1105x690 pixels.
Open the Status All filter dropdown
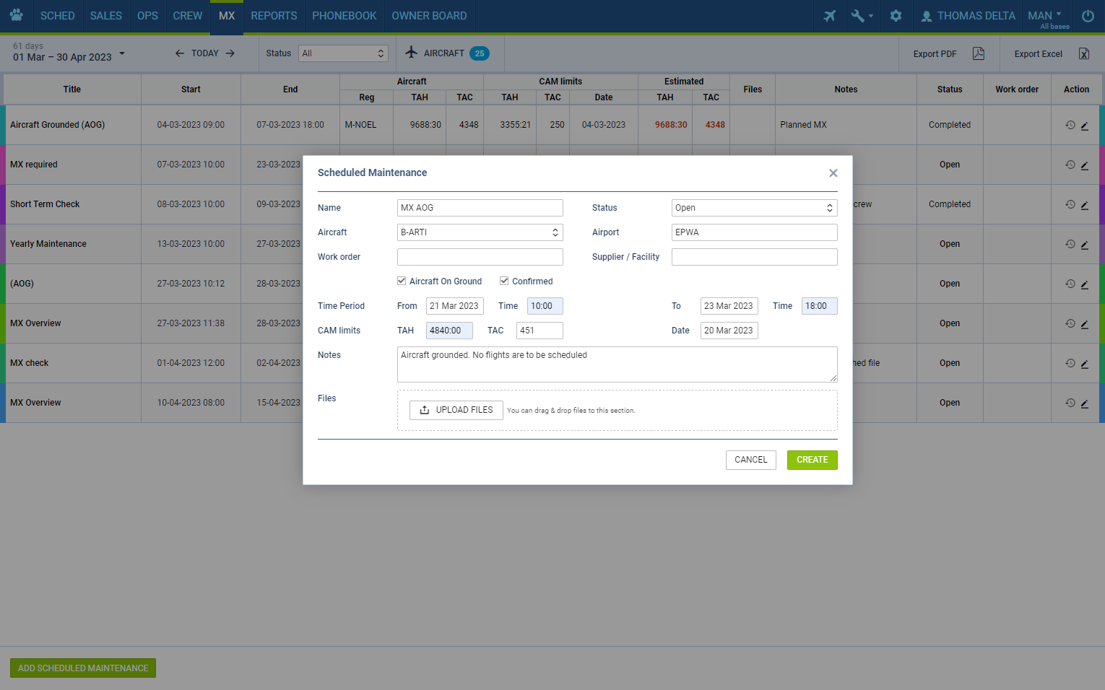click(x=343, y=53)
